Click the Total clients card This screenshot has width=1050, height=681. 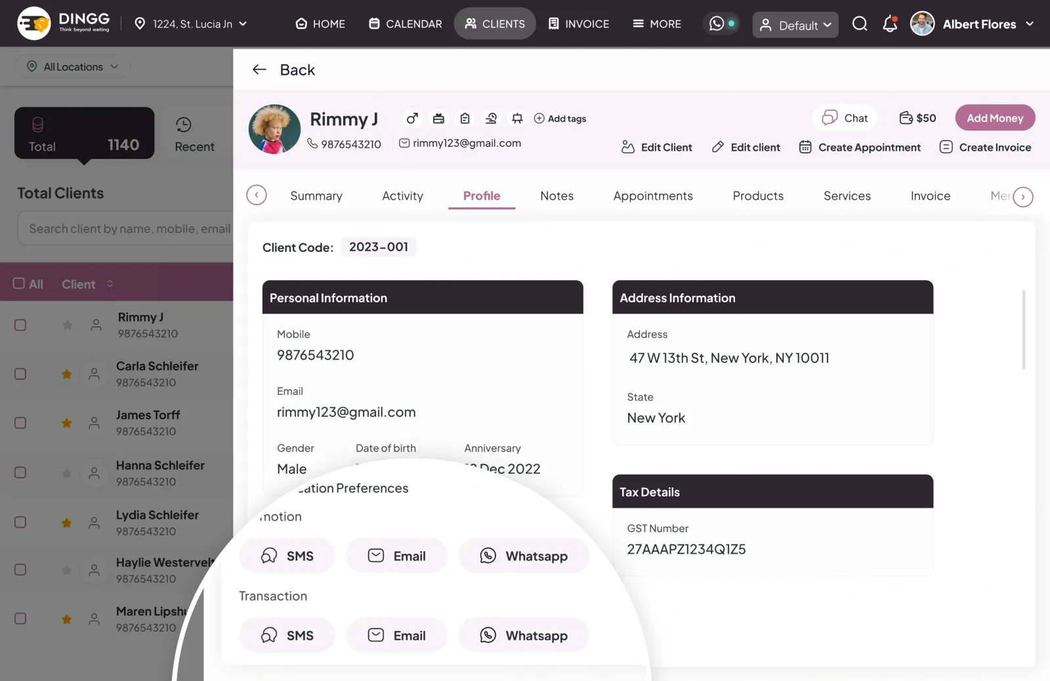[x=84, y=133]
